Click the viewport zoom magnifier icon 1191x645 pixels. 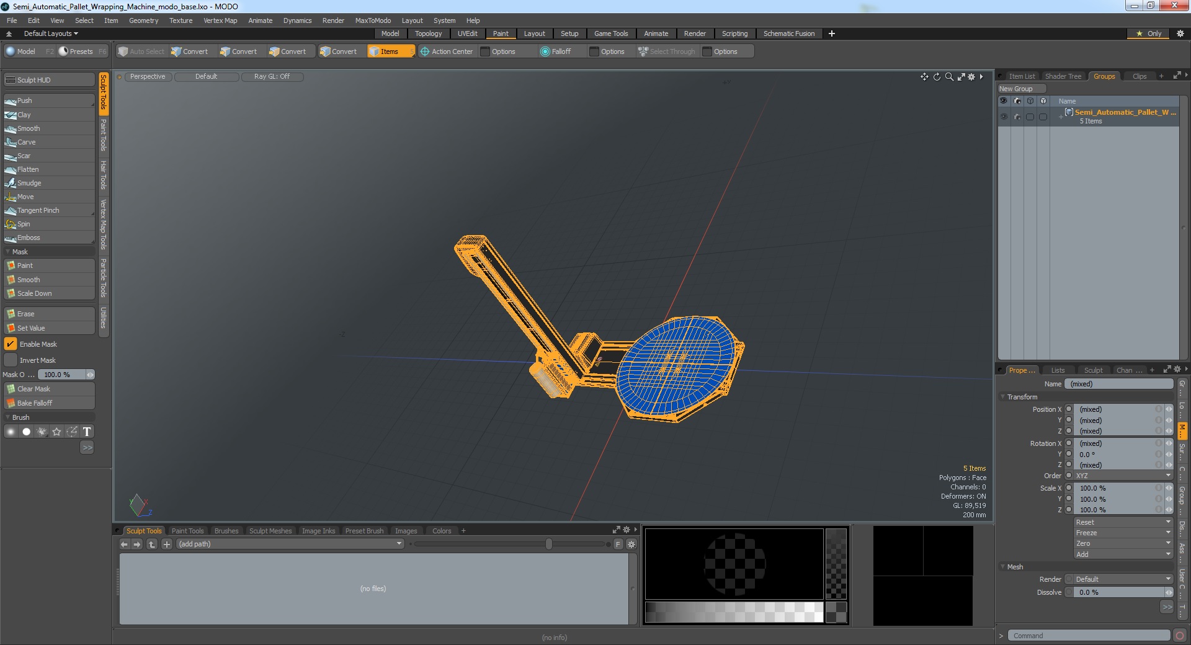coord(949,77)
